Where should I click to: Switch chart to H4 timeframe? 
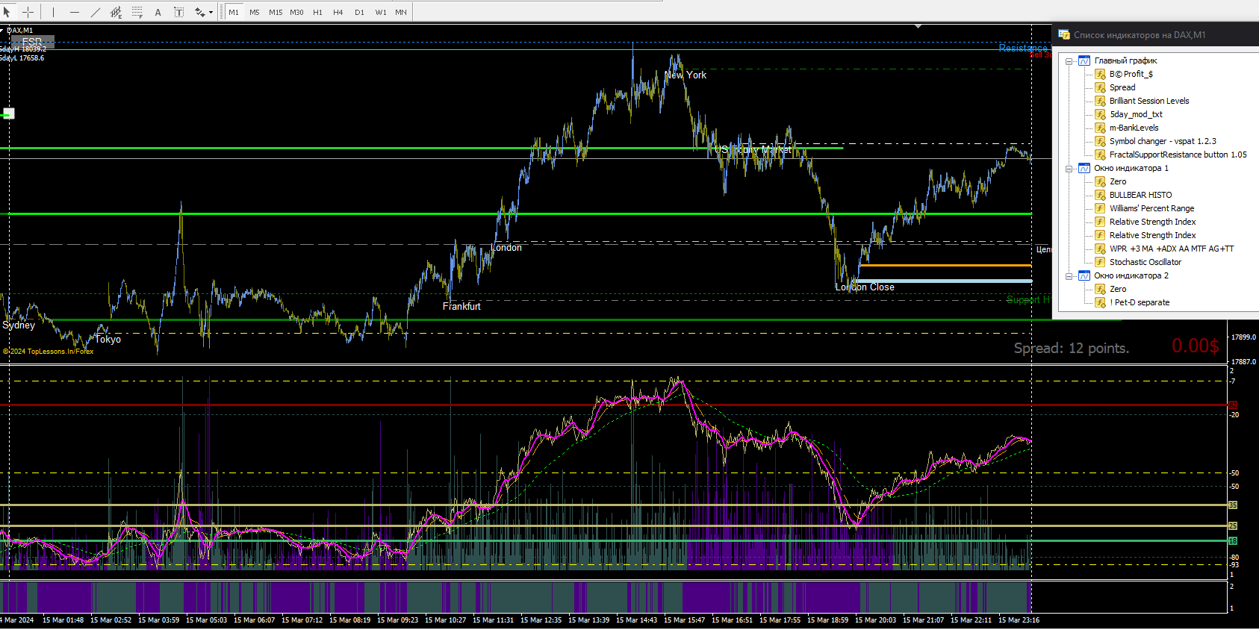click(x=338, y=12)
